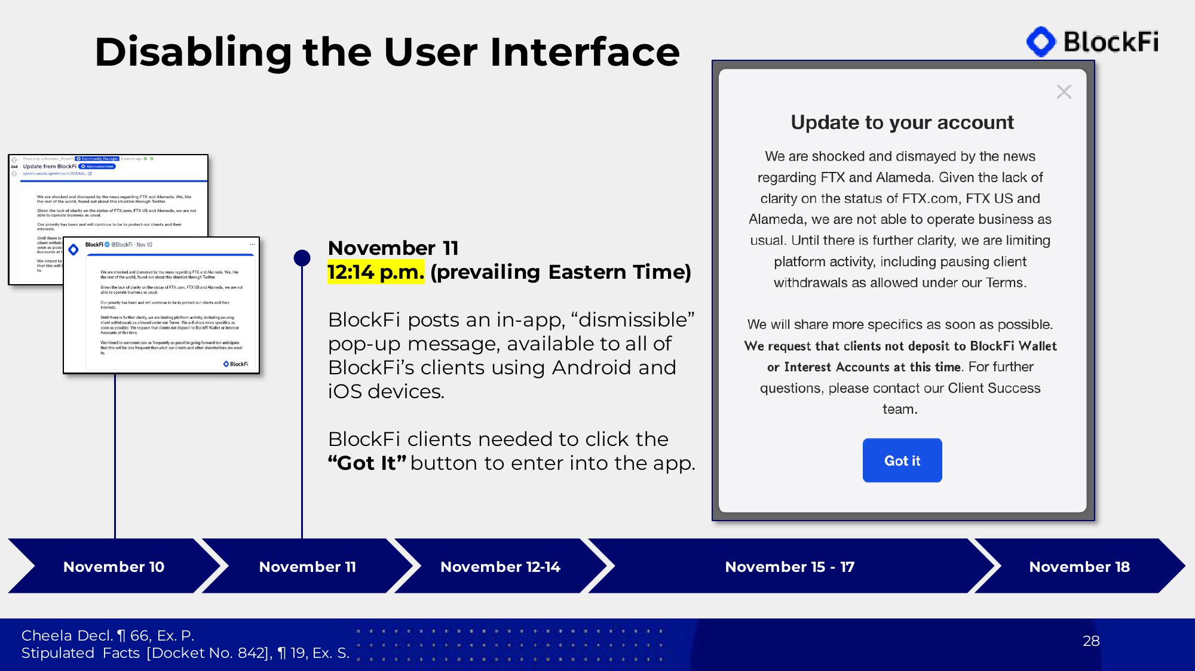The height and width of the screenshot is (671, 1195).
Task: Toggle the BlockFi Twitter notification
Action: coord(252,244)
